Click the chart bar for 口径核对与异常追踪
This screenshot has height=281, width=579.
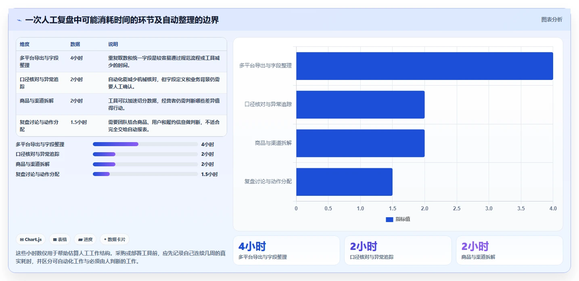pyautogui.click(x=360, y=105)
